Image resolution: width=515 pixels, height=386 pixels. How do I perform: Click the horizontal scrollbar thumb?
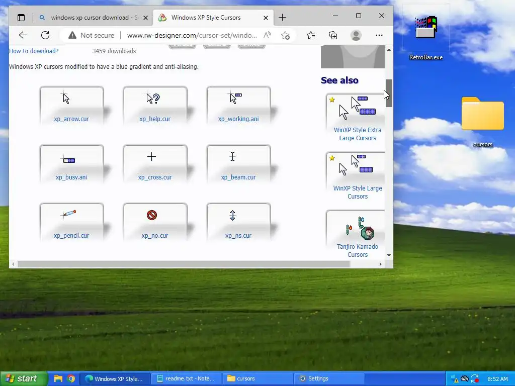pyautogui.click(x=184, y=264)
